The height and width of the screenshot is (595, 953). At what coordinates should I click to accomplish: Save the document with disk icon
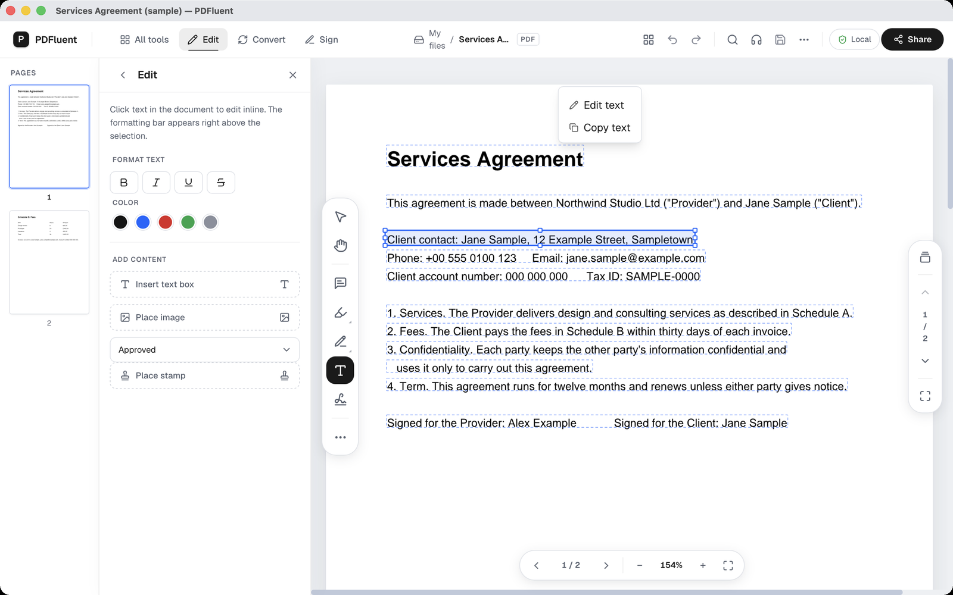pyautogui.click(x=780, y=39)
